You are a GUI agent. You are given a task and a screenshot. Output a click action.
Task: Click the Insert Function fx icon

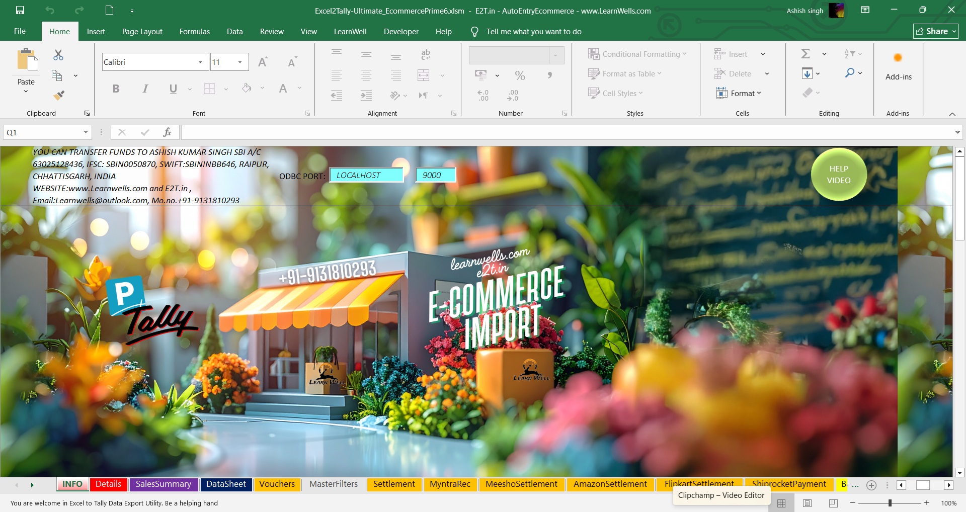pos(167,132)
